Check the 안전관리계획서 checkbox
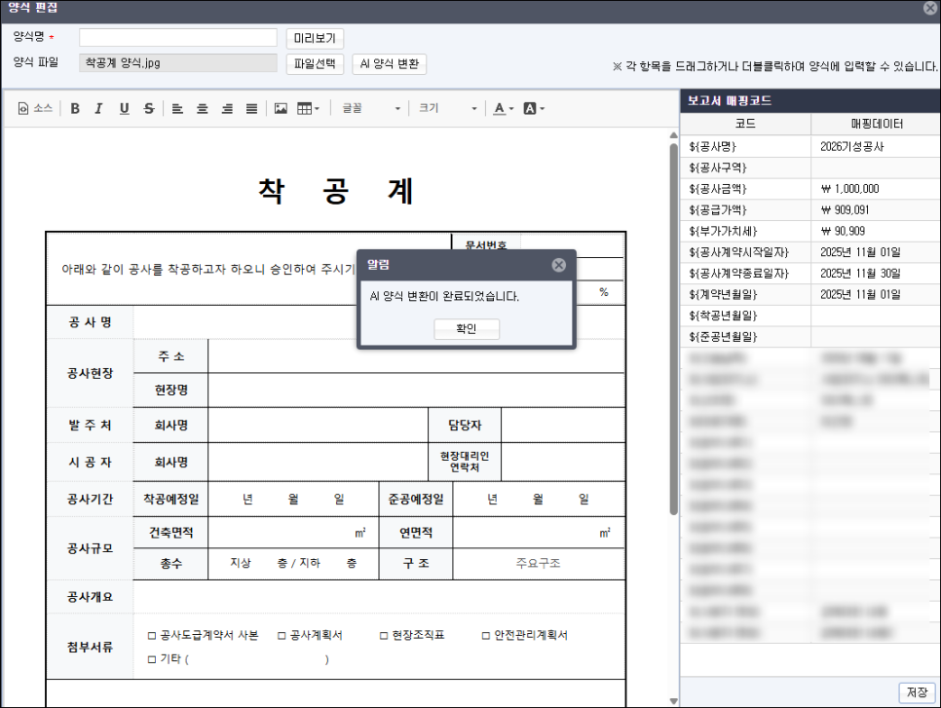Screen dimensions: 941x708 [486, 635]
